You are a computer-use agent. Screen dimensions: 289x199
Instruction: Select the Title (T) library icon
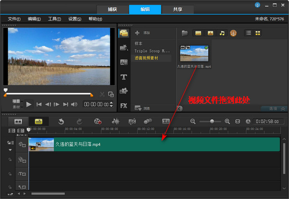click(123, 77)
